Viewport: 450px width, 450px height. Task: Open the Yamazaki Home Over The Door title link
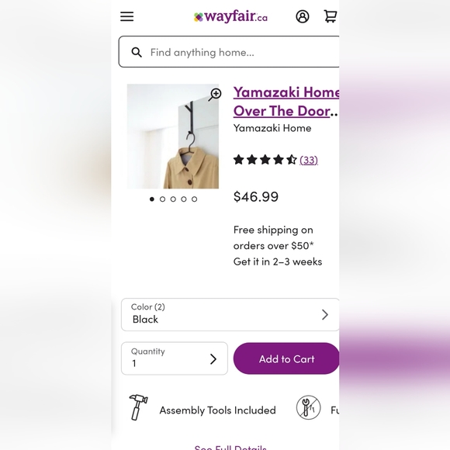coord(286,102)
